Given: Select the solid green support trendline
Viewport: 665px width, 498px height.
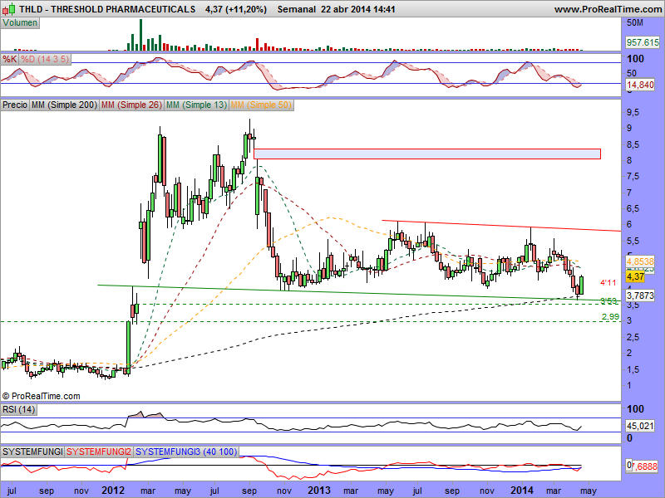Looking at the screenshot, I should pyautogui.click(x=359, y=293).
